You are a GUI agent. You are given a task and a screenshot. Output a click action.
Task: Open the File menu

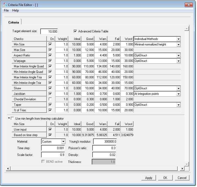(6, 10)
